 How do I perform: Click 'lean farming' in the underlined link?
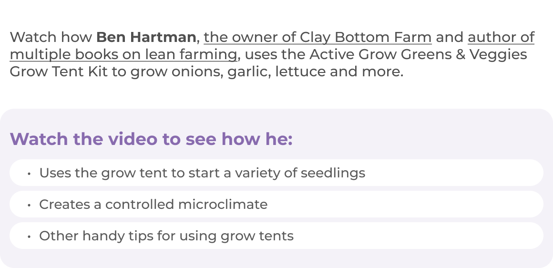(191, 55)
